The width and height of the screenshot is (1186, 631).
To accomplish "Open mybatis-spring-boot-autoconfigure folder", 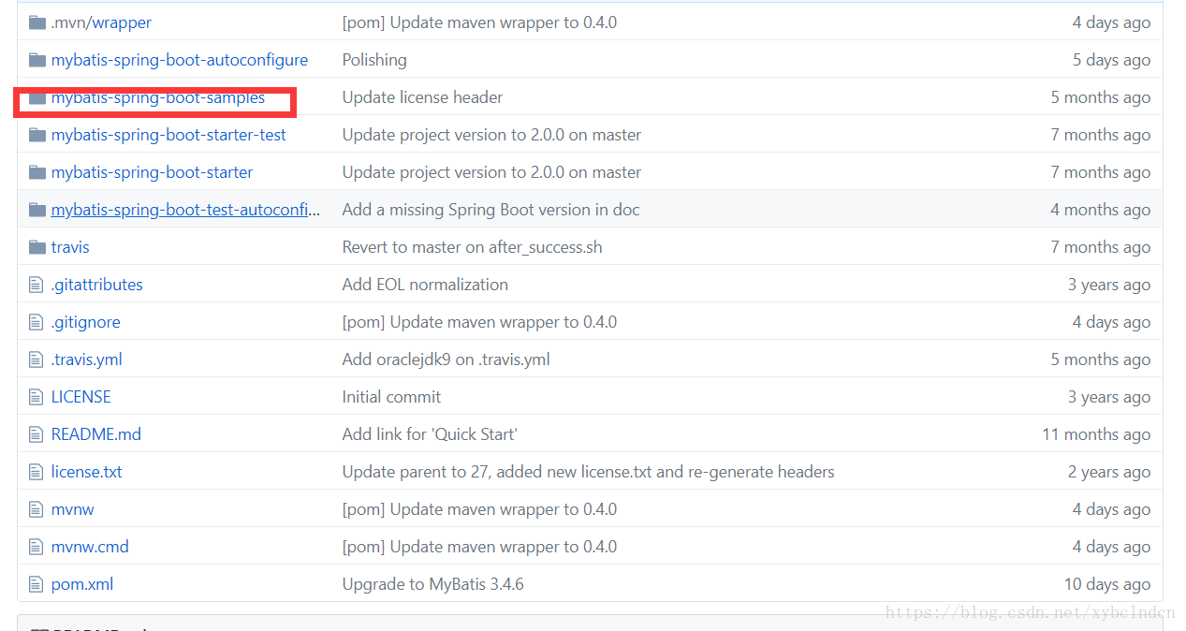I will tap(180, 60).
